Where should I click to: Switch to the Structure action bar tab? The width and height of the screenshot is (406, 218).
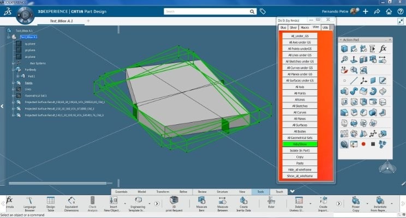click(x=222, y=192)
